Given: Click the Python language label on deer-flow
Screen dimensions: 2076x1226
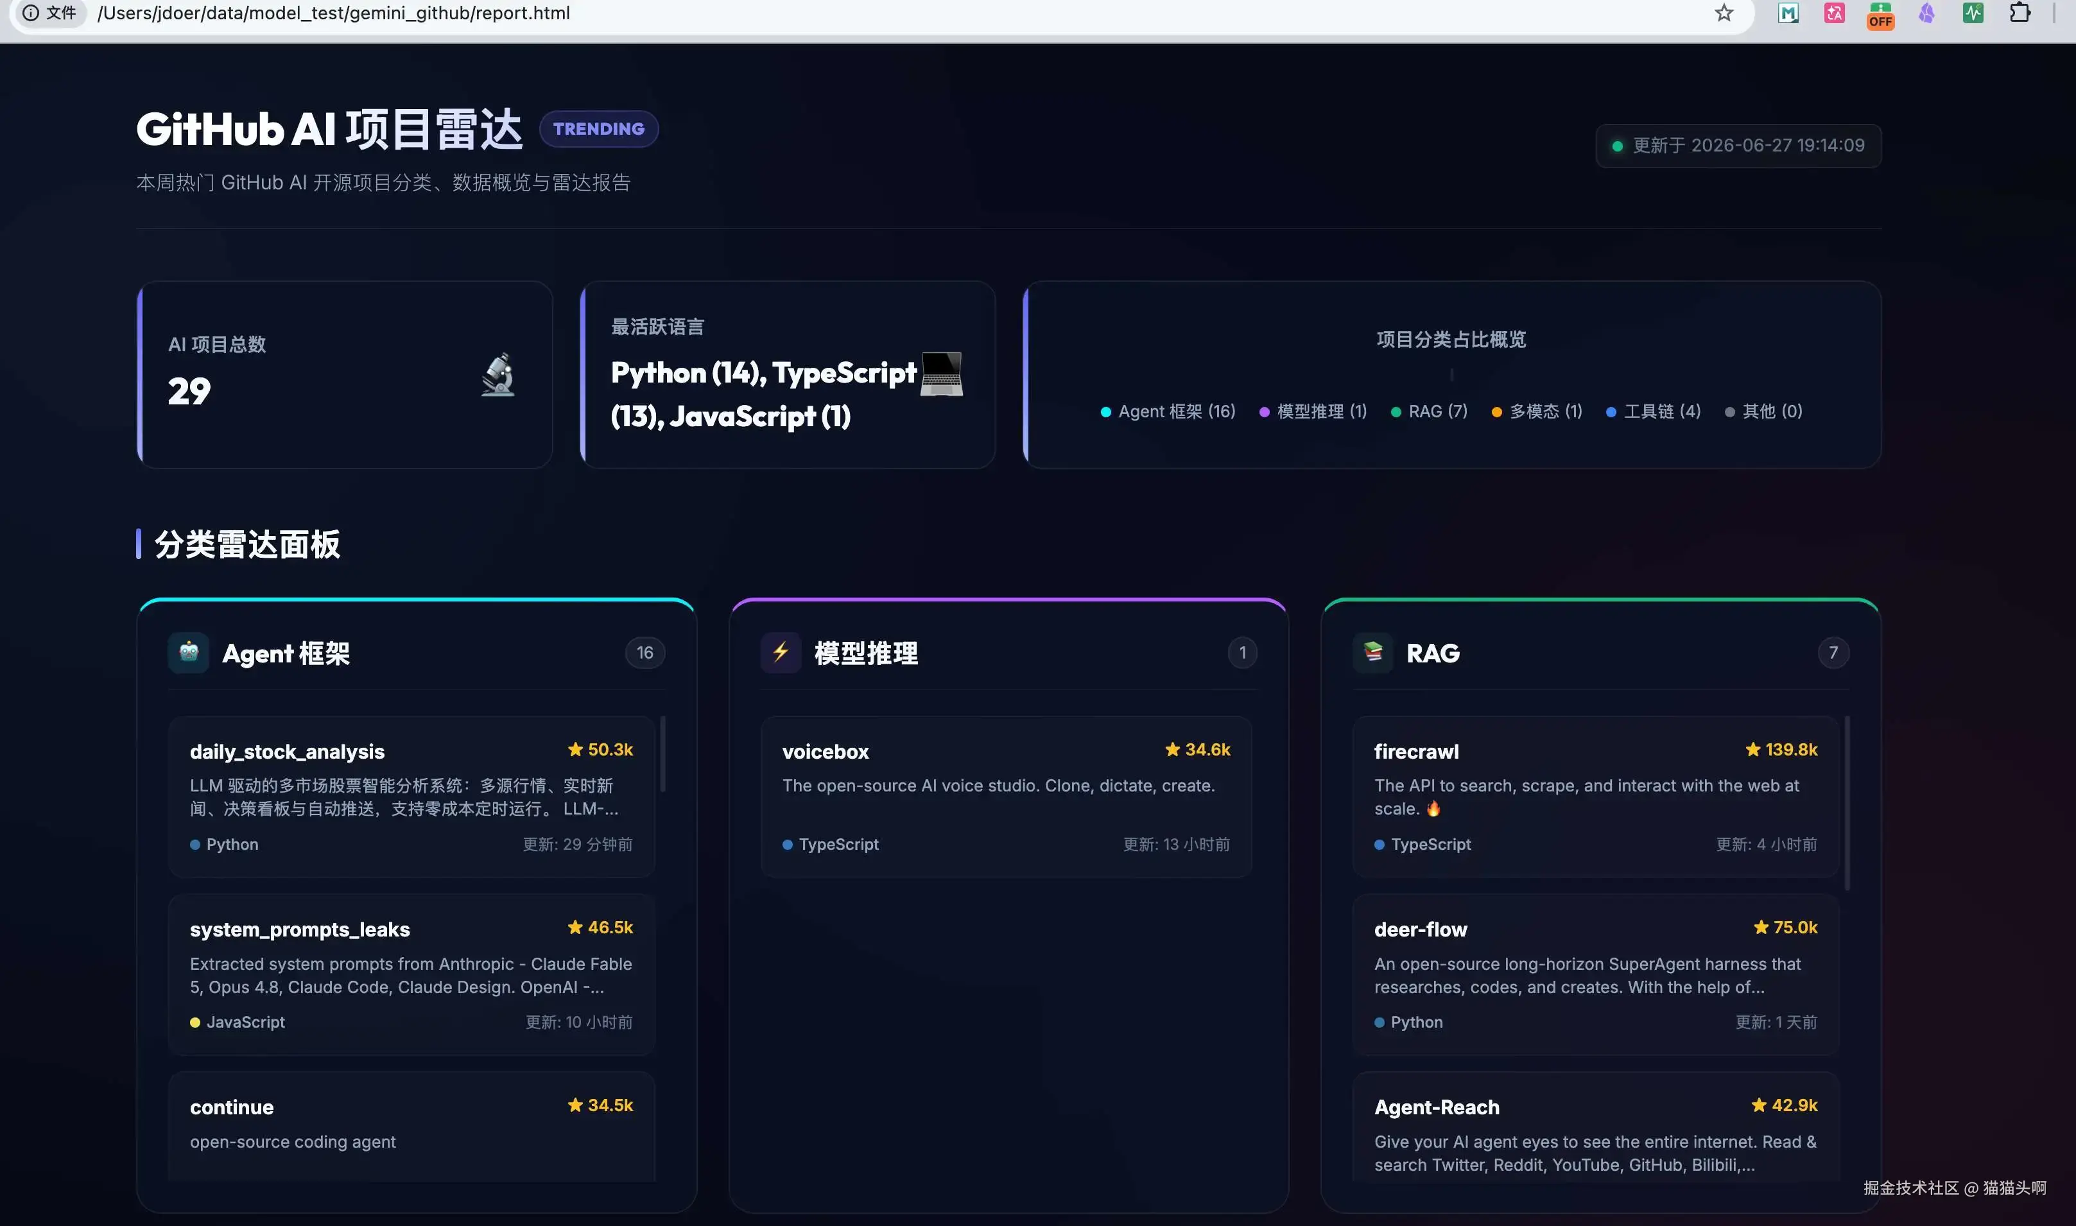Looking at the screenshot, I should [1417, 1022].
